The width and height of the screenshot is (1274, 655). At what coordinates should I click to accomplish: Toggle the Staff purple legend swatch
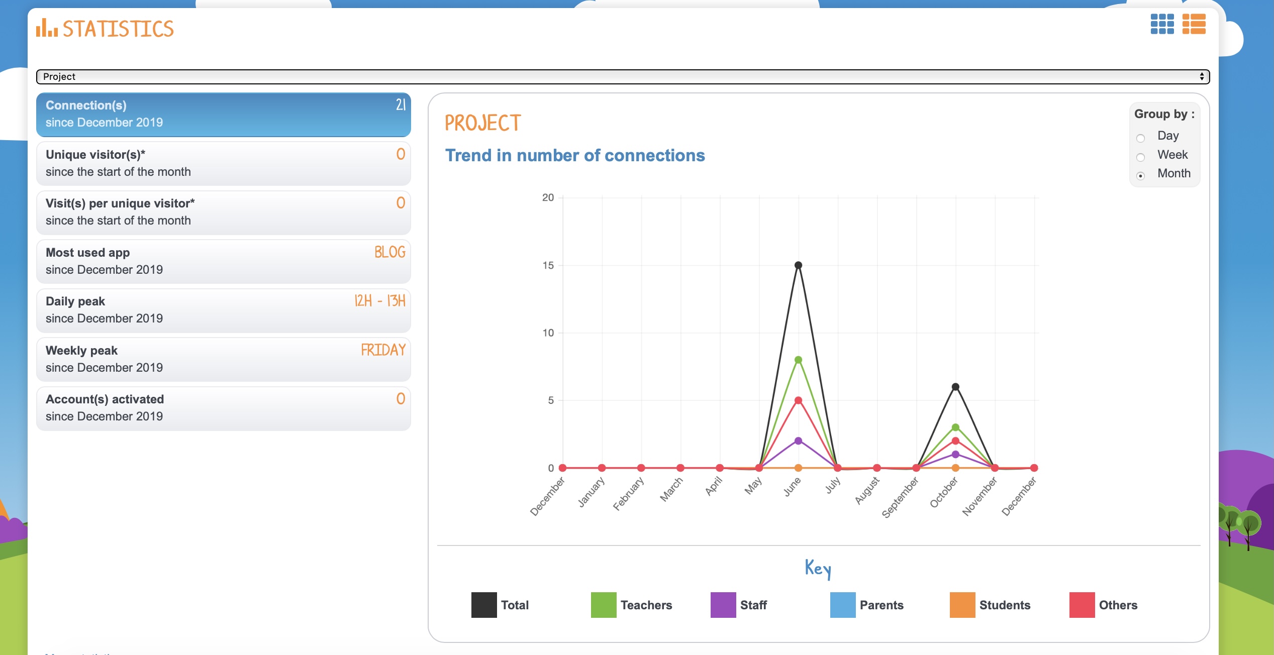(x=723, y=605)
